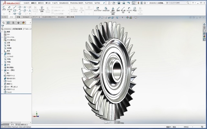Expand the top folder node in feature tree
The height and width of the screenshot is (129, 207).
(2, 32)
